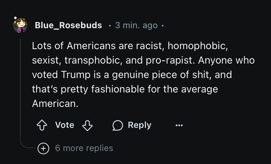Open the three-dot more options menu

coord(179,125)
